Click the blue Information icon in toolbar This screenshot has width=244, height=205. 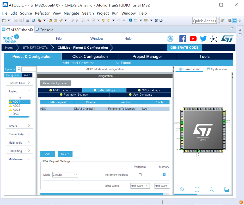pos(131,20)
